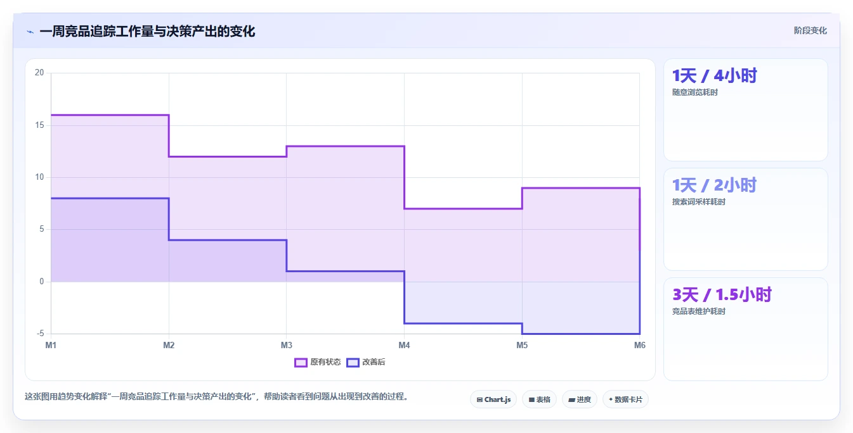Click the icon inside the 表格 tag
Screen dimensions: 853x433
pyautogui.click(x=531, y=399)
